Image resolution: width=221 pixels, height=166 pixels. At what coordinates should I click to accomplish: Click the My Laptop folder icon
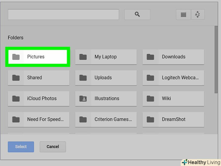(83, 57)
